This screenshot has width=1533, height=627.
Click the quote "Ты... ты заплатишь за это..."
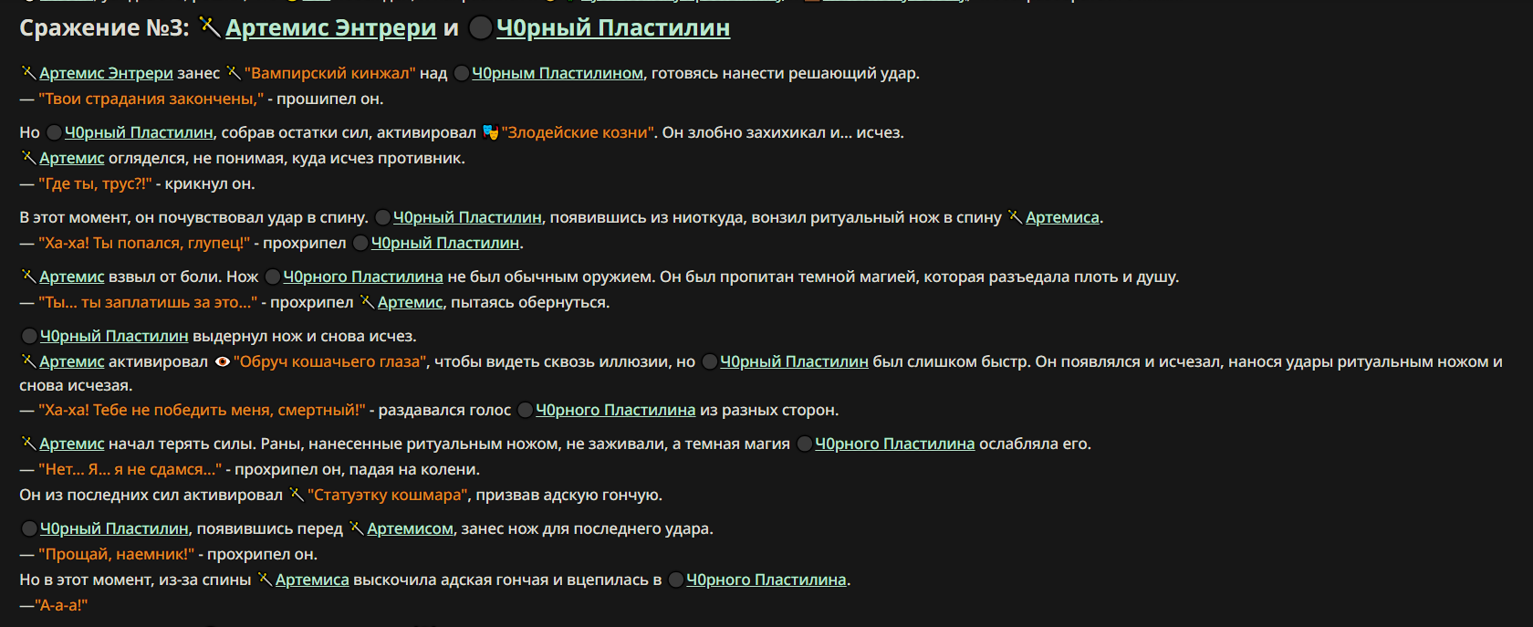[x=148, y=302]
